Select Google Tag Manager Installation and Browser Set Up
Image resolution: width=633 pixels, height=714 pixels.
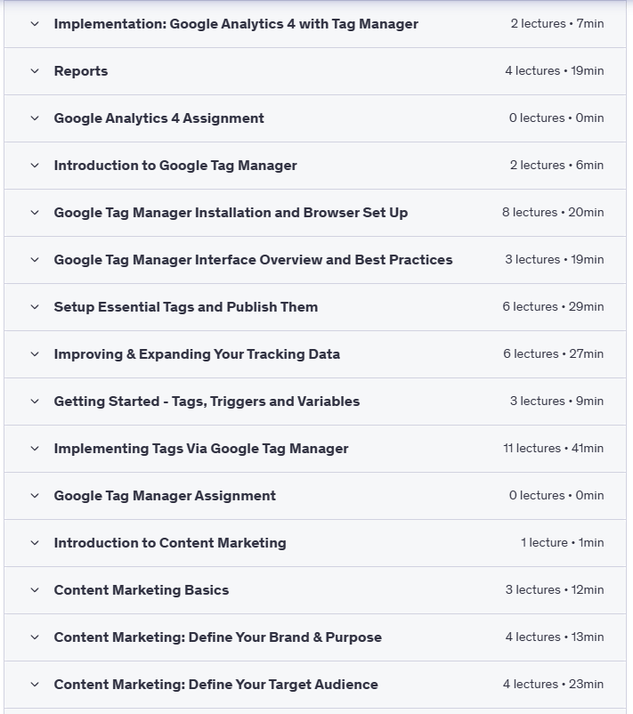coord(231,213)
